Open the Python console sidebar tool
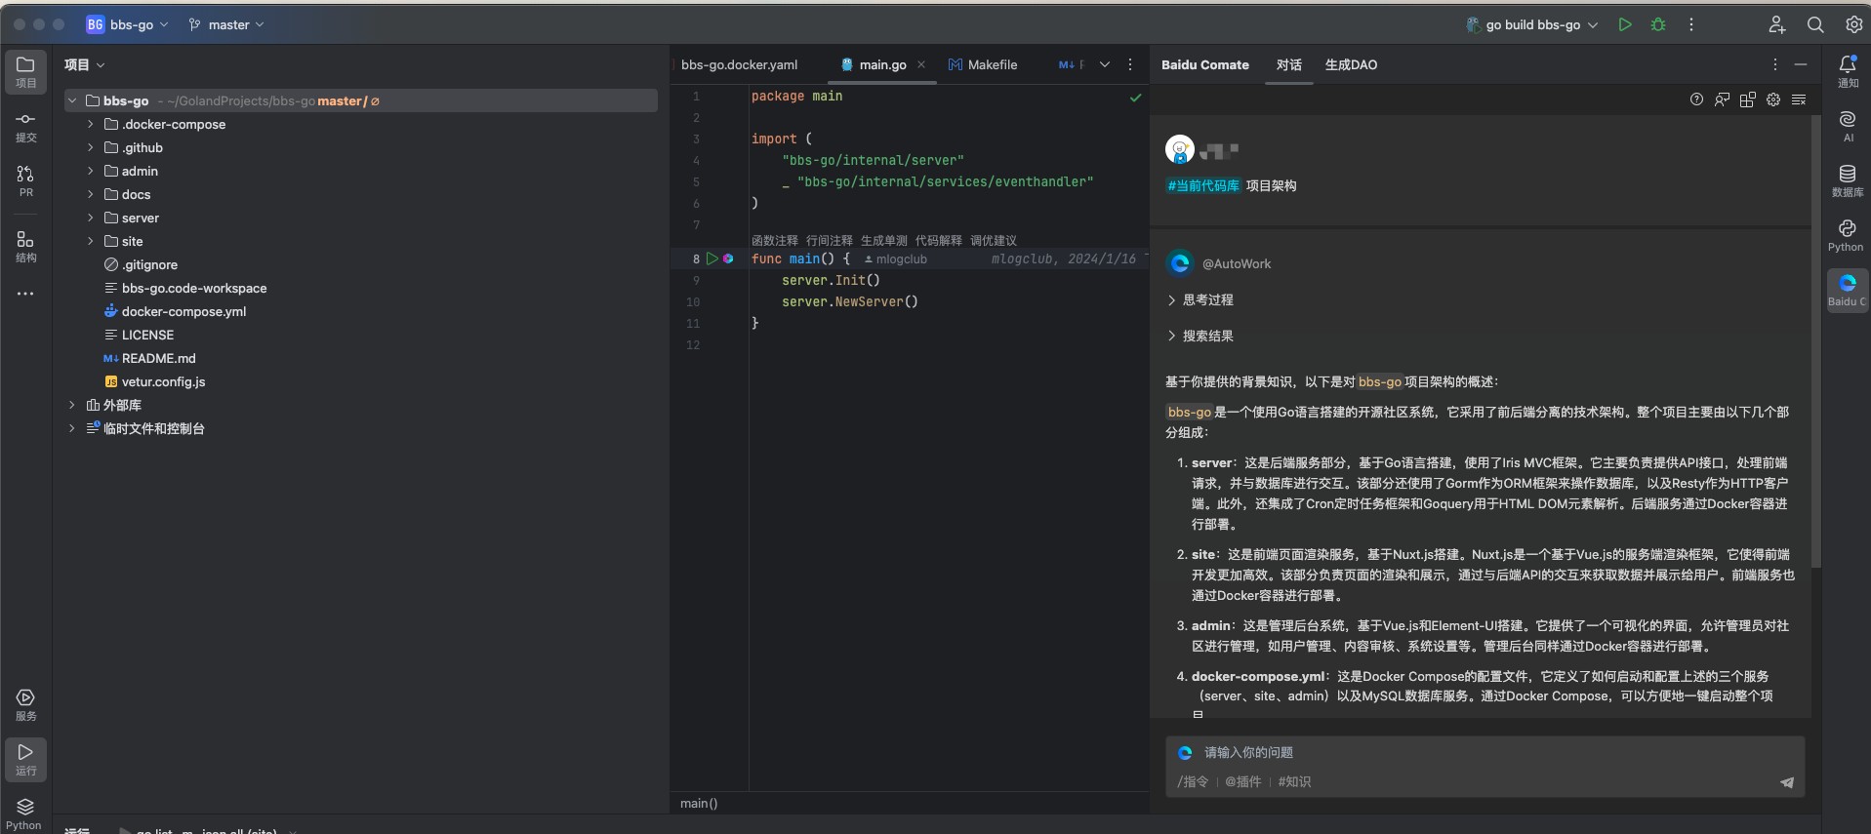 click(x=1848, y=235)
